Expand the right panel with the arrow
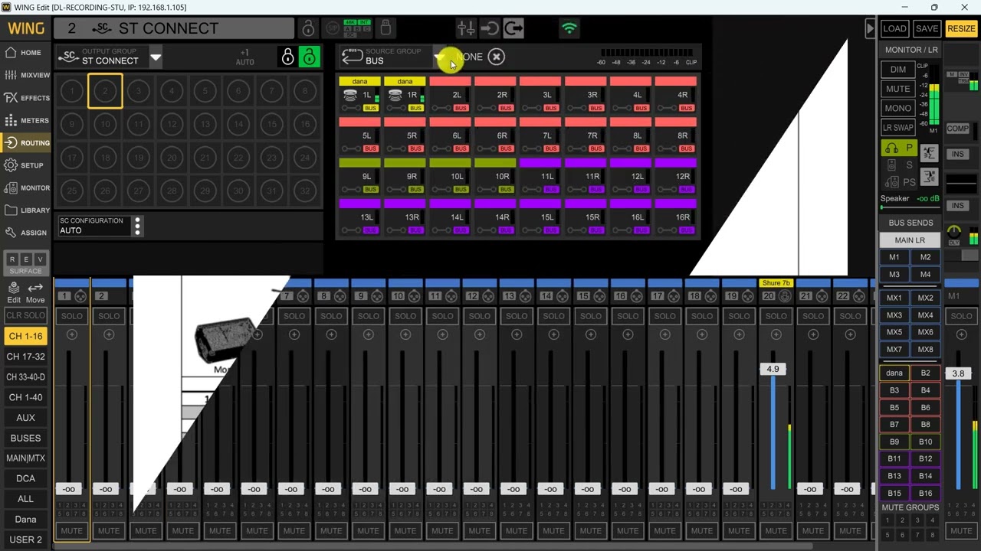 click(x=870, y=29)
